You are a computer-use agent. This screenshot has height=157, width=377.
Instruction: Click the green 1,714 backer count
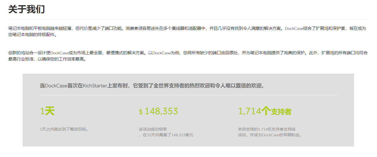tap(250, 111)
